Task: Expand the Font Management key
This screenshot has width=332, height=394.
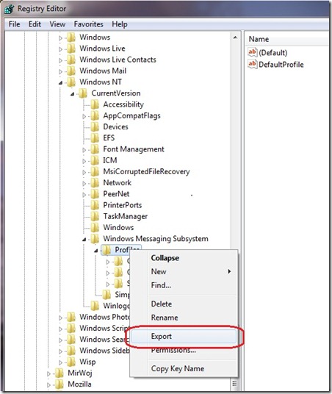Action: tap(84, 150)
